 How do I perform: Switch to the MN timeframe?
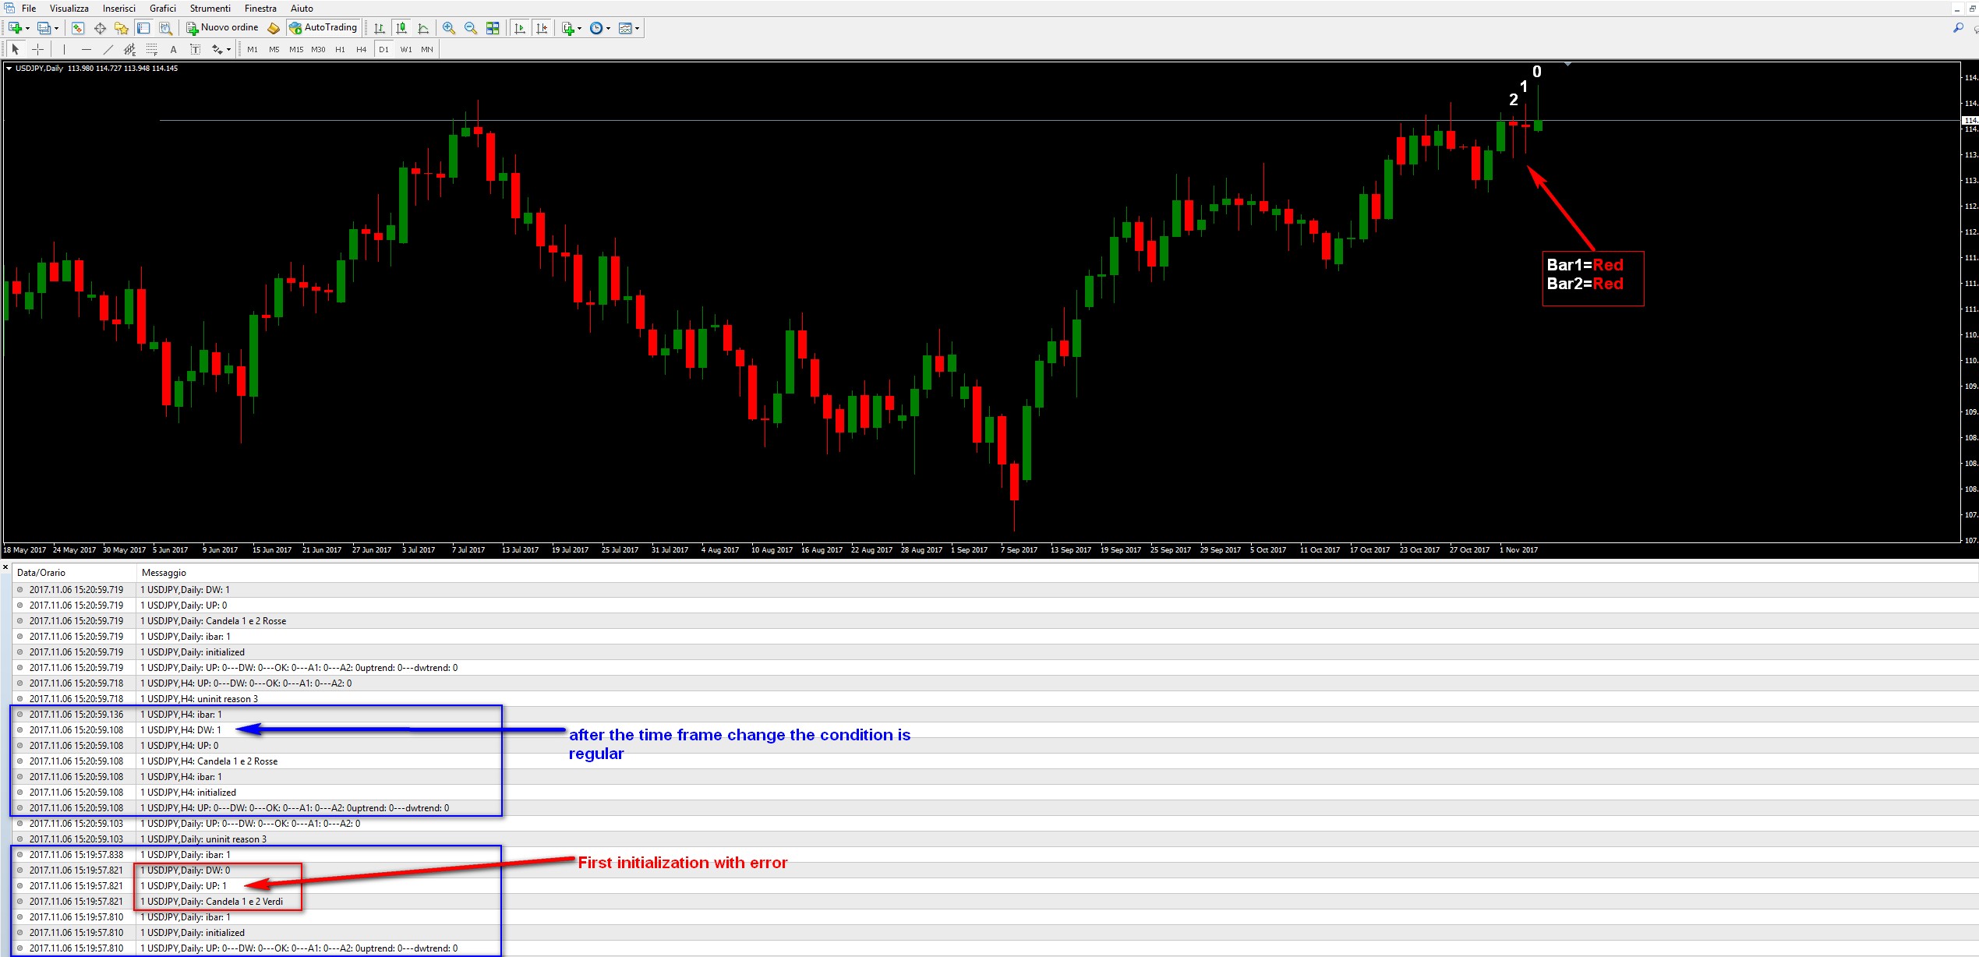pyautogui.click(x=427, y=49)
